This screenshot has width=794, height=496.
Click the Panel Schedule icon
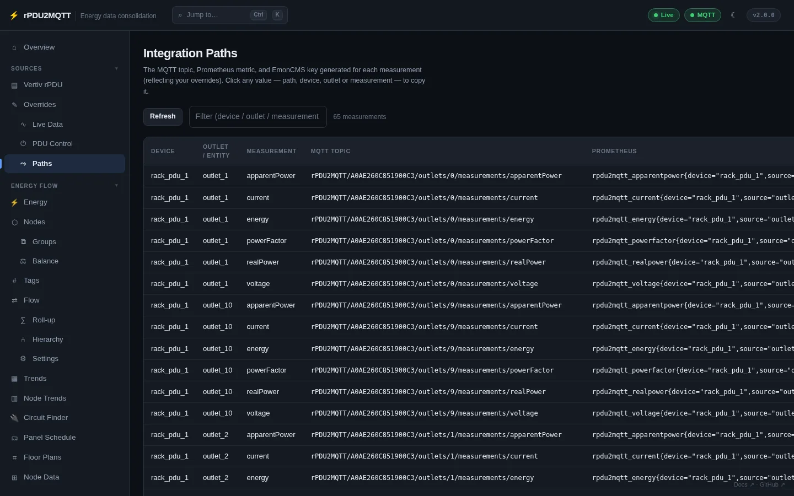tap(14, 438)
